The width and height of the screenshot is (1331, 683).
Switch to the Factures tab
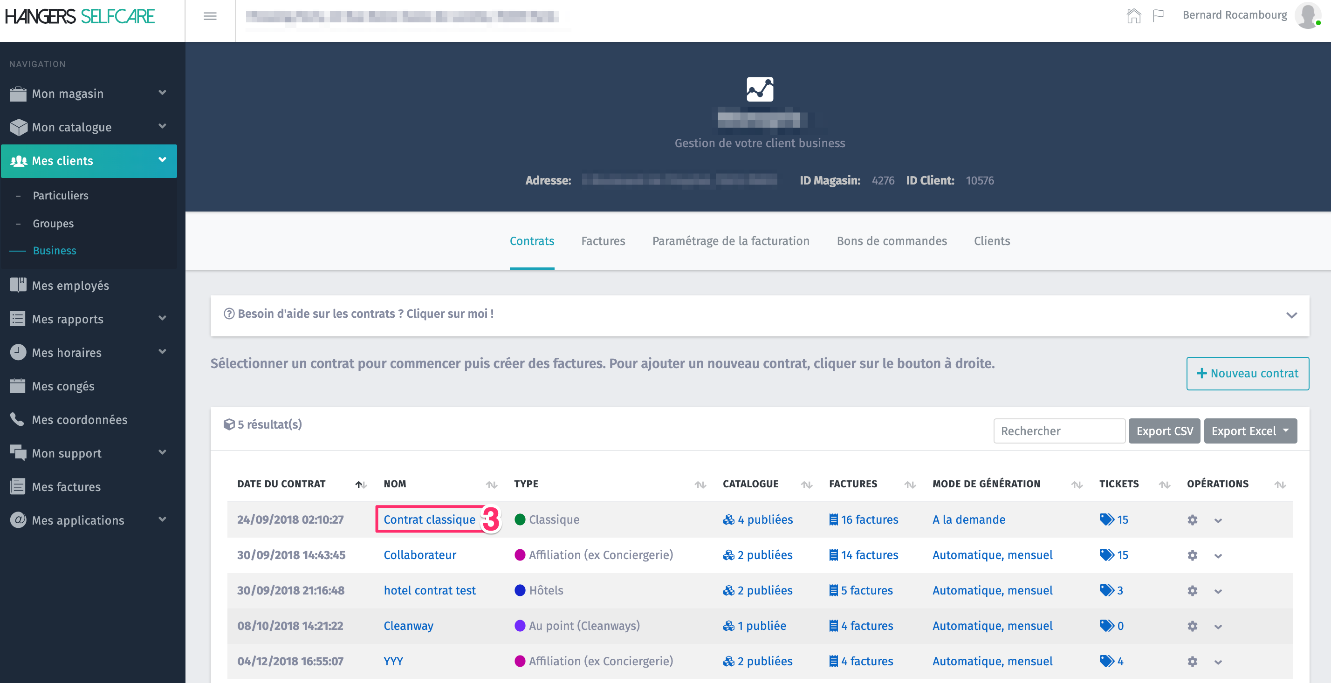point(603,241)
